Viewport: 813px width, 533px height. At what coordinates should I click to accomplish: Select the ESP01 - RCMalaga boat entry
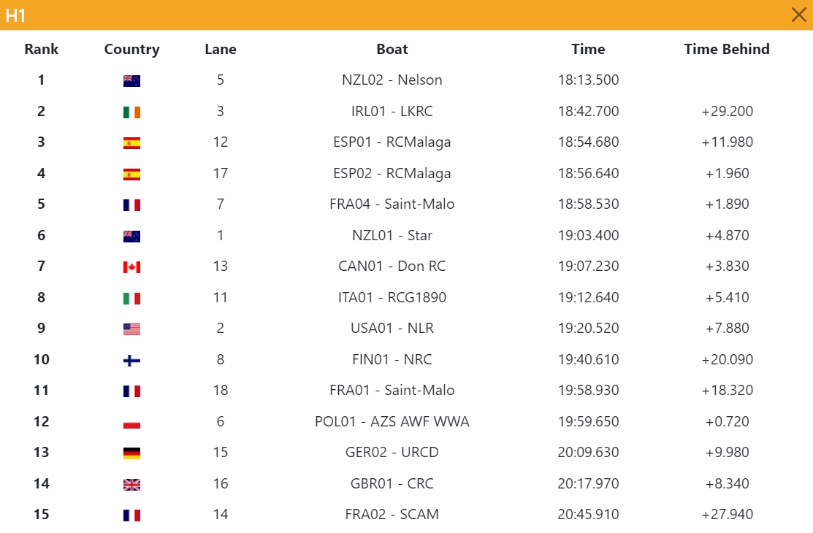click(x=392, y=142)
